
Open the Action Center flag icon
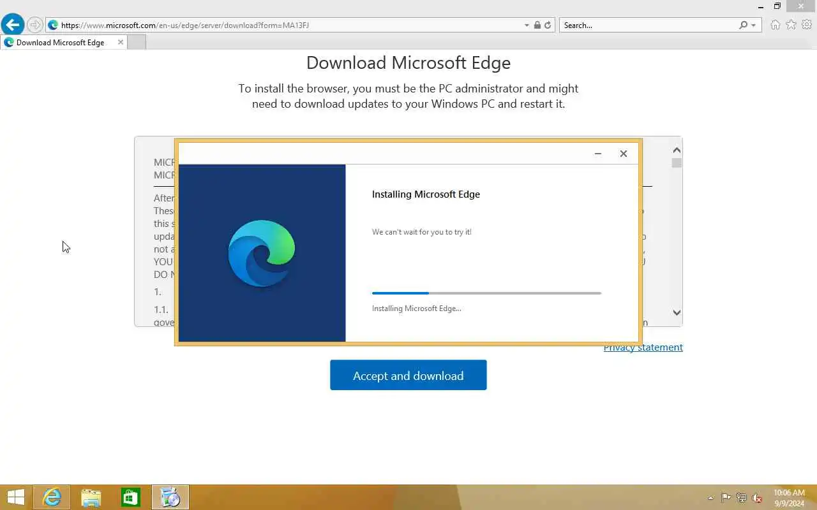726,497
